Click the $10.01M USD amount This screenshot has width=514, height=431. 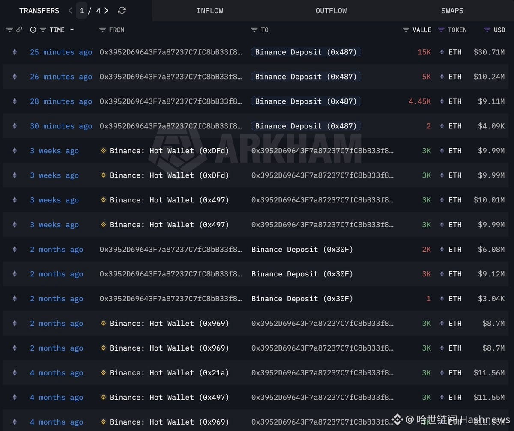pyautogui.click(x=489, y=200)
